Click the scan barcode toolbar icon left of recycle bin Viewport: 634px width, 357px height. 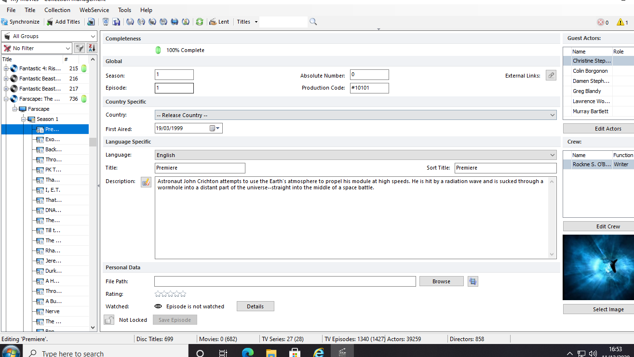91,22
